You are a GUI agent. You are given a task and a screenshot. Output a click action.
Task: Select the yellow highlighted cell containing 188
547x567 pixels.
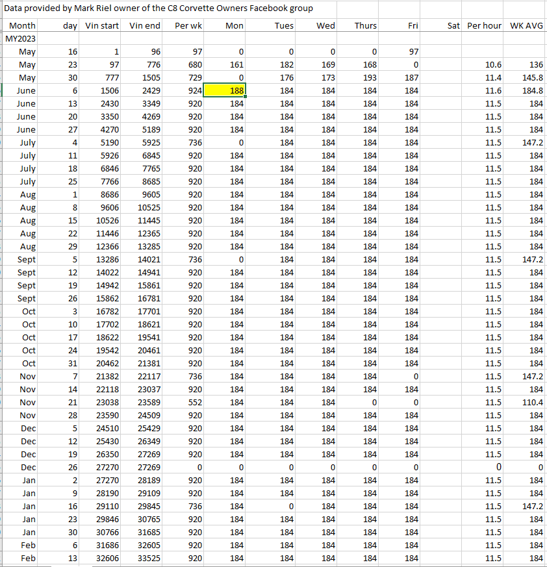(x=225, y=91)
